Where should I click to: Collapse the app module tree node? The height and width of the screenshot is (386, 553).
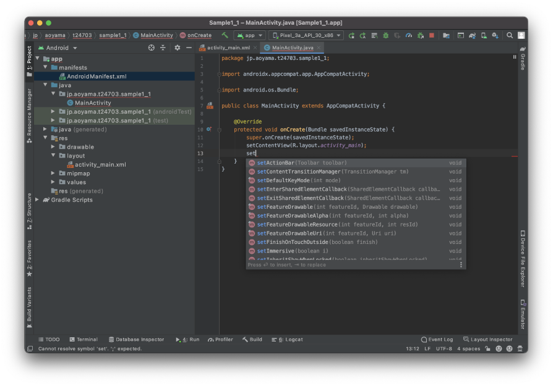(37, 59)
